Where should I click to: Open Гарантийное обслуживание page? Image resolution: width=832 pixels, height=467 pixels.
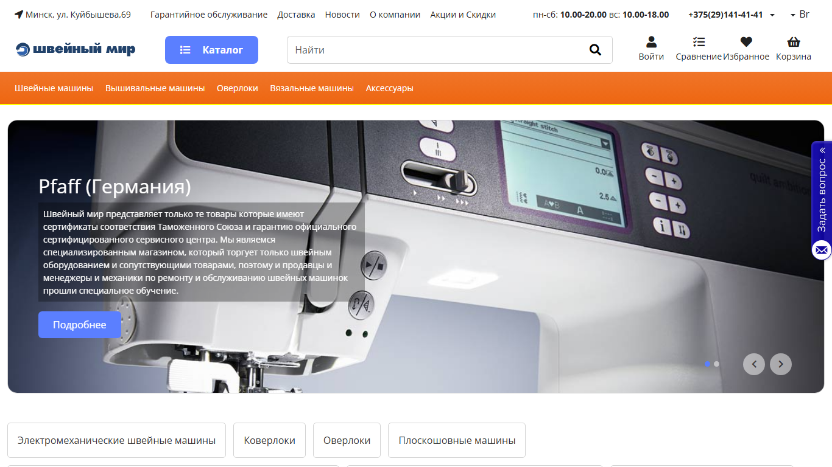tap(209, 15)
